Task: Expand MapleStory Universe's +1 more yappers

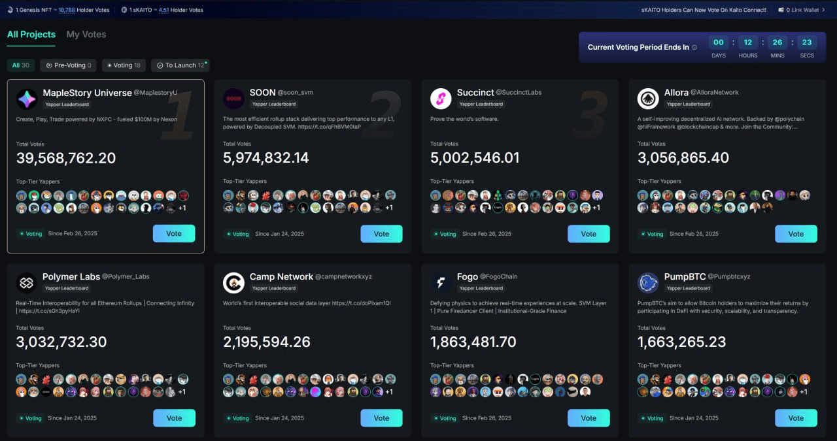Action: point(182,208)
